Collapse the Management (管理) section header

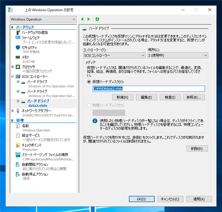point(12,120)
